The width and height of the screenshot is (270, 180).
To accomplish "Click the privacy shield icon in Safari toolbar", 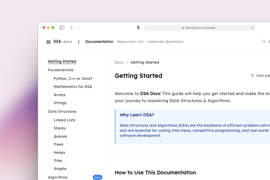I will tap(138, 27).
